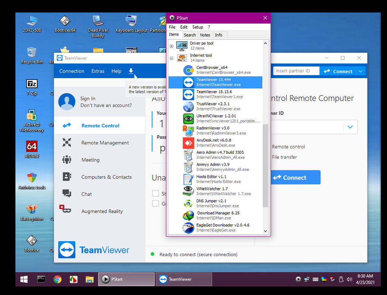Image resolution: width=387 pixels, height=295 pixels.
Task: Open Chat icon in TeamViewer sidebar
Action: [67, 194]
